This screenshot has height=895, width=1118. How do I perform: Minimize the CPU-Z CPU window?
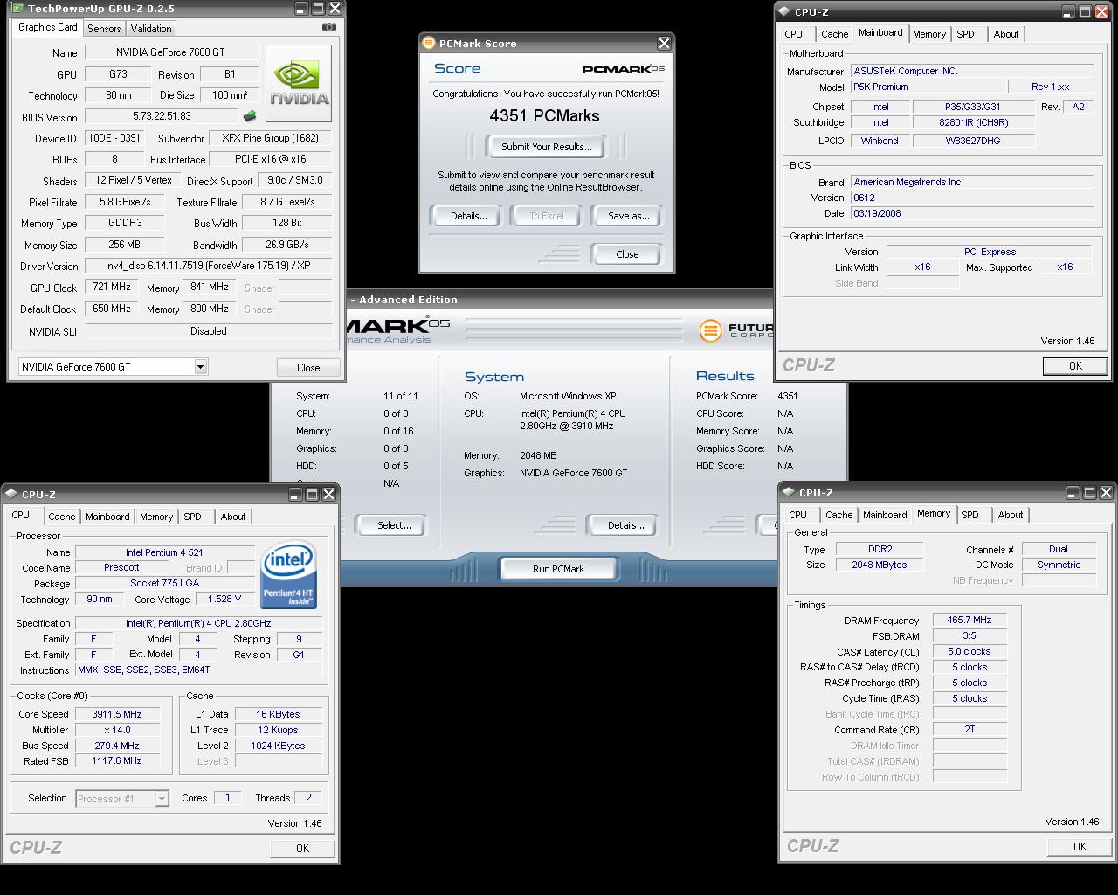[296, 495]
